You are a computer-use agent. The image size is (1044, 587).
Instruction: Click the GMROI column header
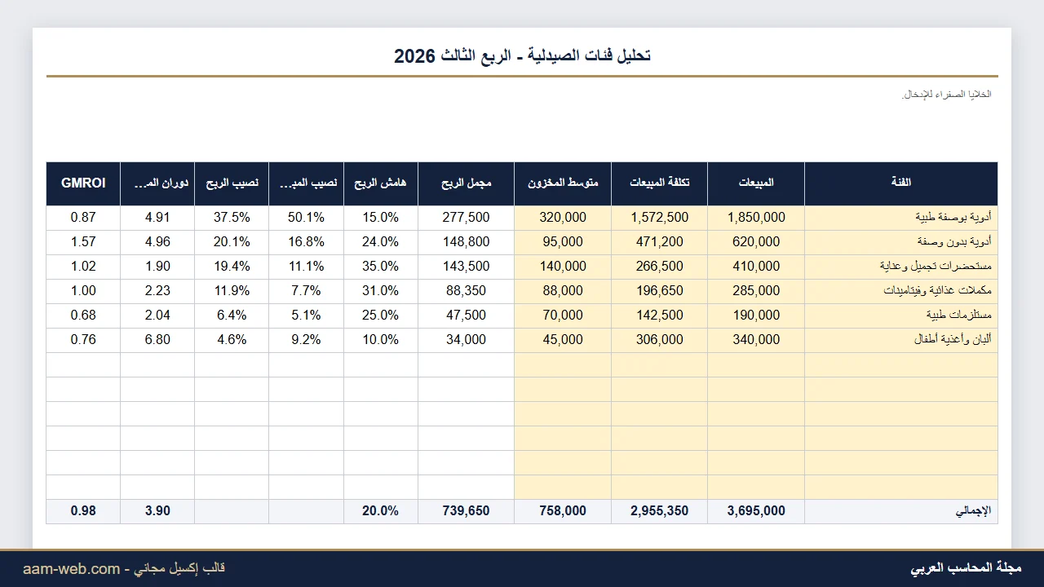[x=83, y=183]
